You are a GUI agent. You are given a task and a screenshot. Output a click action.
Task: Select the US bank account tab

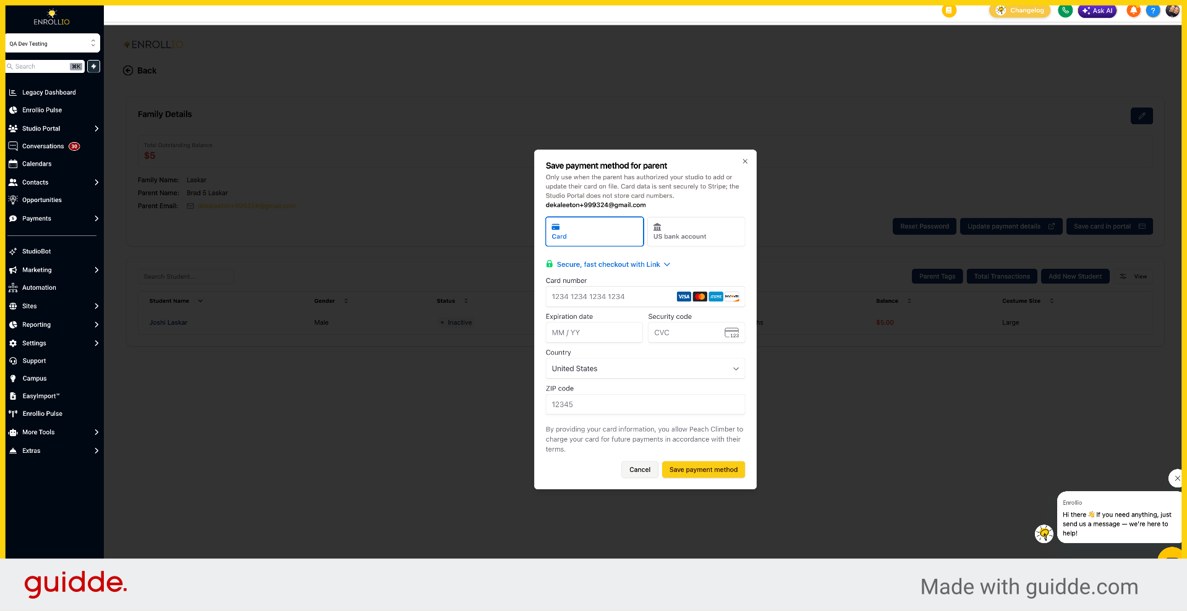[x=696, y=231]
